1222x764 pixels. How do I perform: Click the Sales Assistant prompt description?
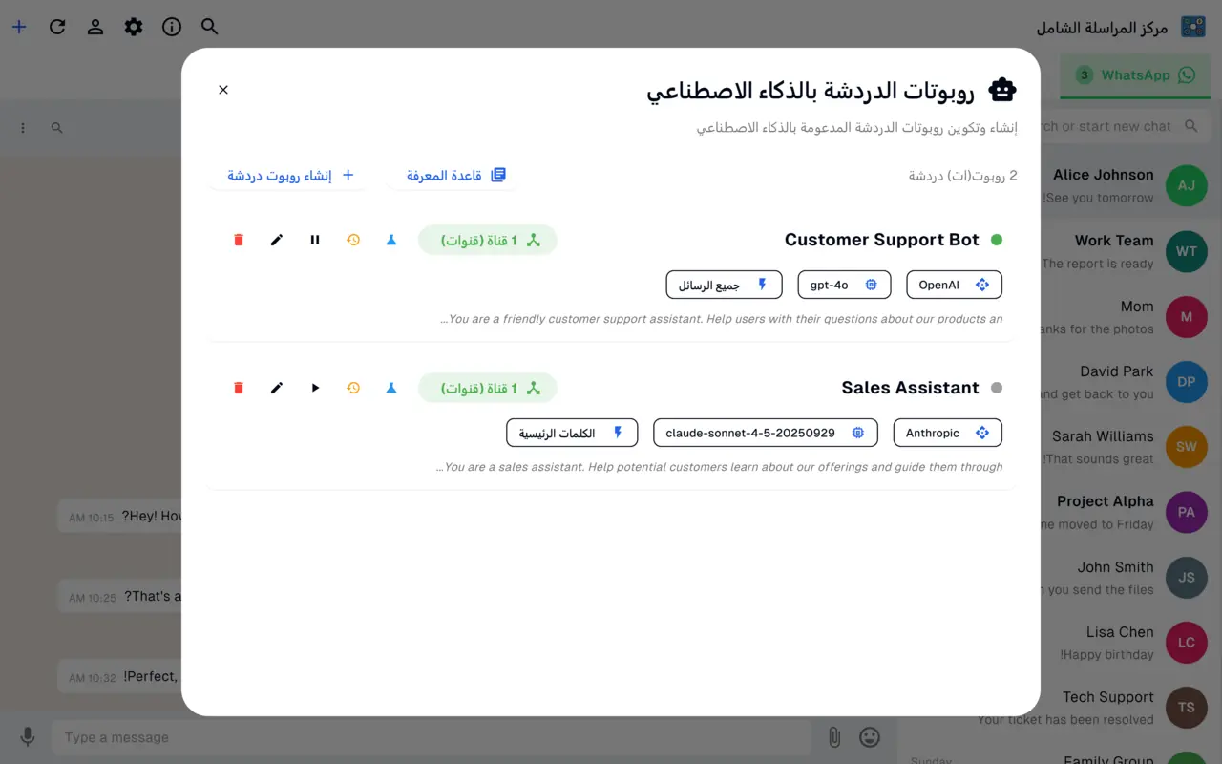tap(719, 467)
